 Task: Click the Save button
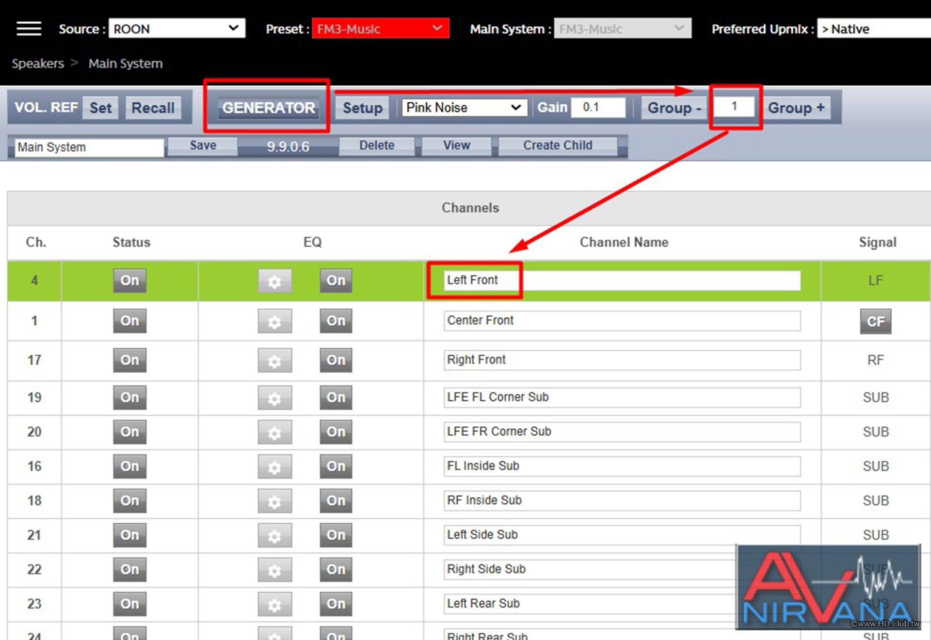(203, 145)
